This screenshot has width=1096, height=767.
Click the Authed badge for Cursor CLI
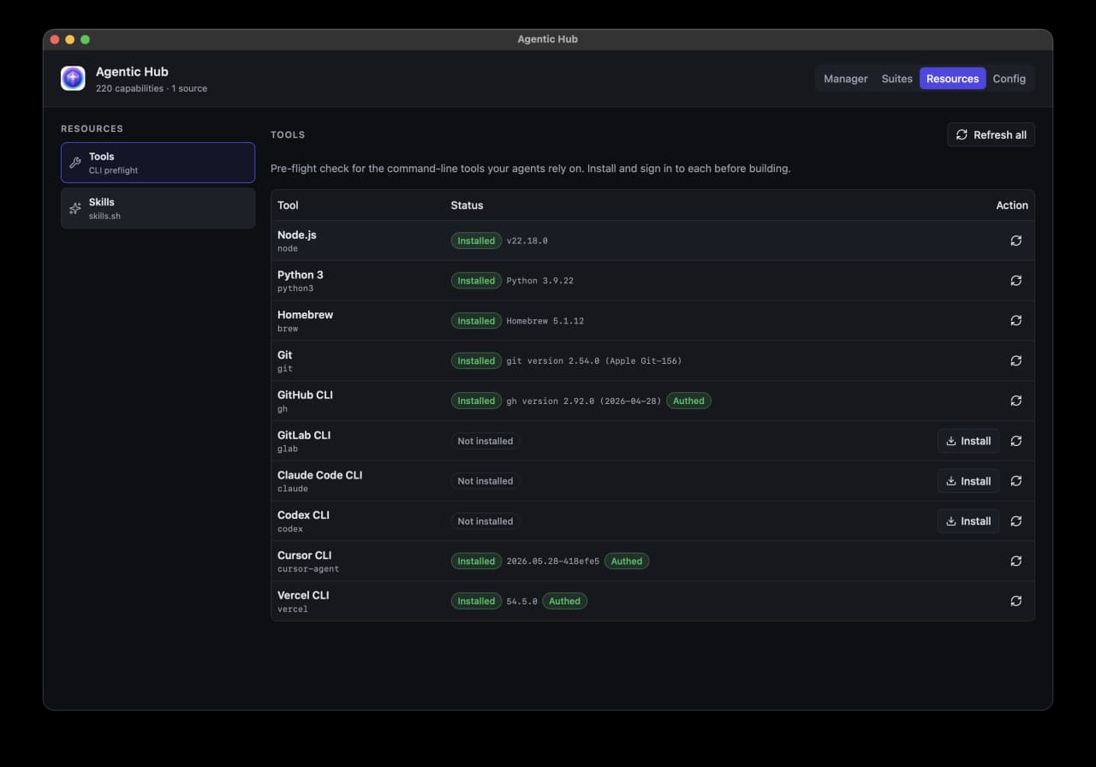[627, 561]
